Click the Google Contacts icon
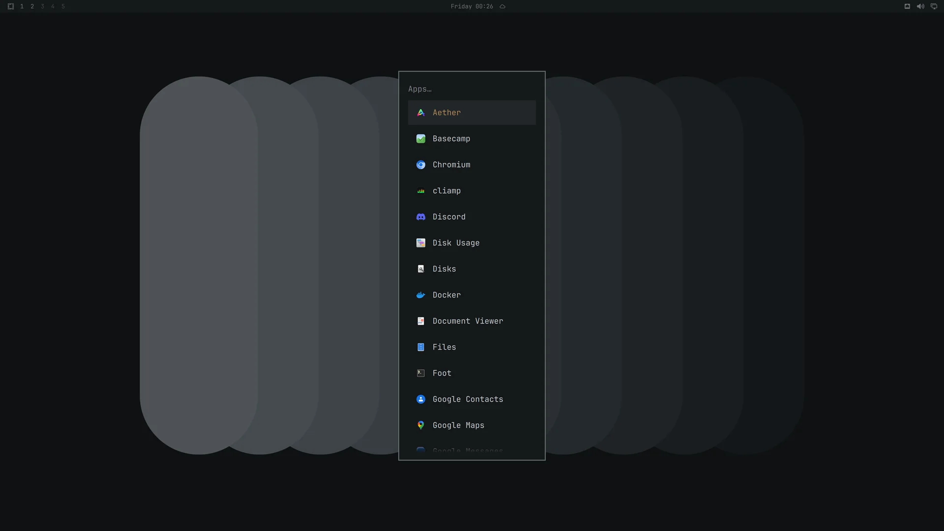This screenshot has height=531, width=944. coord(421,399)
